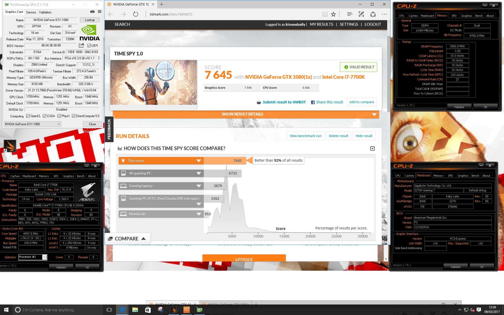Image resolution: width=504 pixels, height=315 pixels.
Task: Switch to GPU-Z Sensors tab
Action: pyautogui.click(x=31, y=12)
